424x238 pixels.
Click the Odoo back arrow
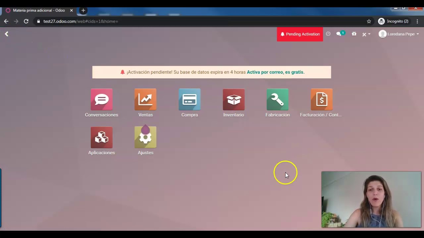pyautogui.click(x=7, y=34)
